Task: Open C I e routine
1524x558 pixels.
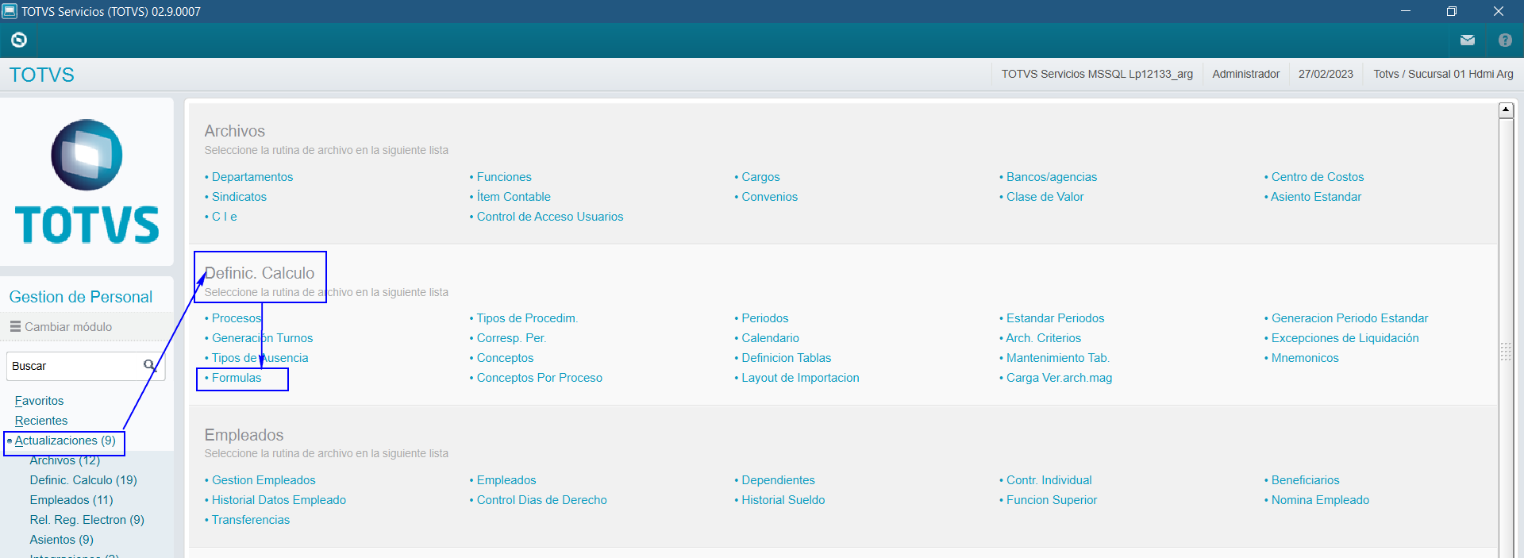Action: point(225,217)
